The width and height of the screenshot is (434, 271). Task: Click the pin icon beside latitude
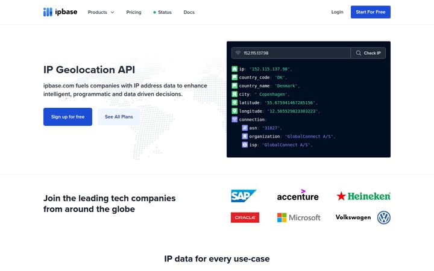tap(234, 102)
